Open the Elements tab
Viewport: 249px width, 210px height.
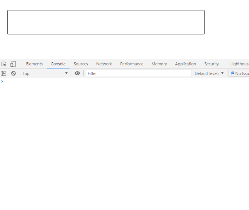tap(34, 64)
